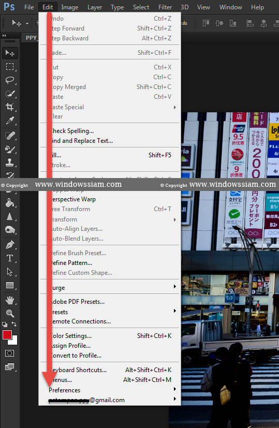Viewport: 279px width, 428px height.
Task: Select the Lasso tool
Action: click(10, 80)
